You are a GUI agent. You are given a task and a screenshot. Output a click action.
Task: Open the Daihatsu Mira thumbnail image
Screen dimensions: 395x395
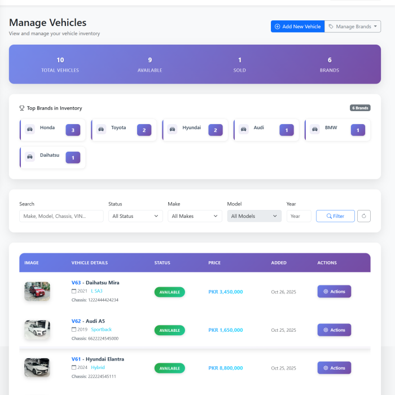(37, 291)
